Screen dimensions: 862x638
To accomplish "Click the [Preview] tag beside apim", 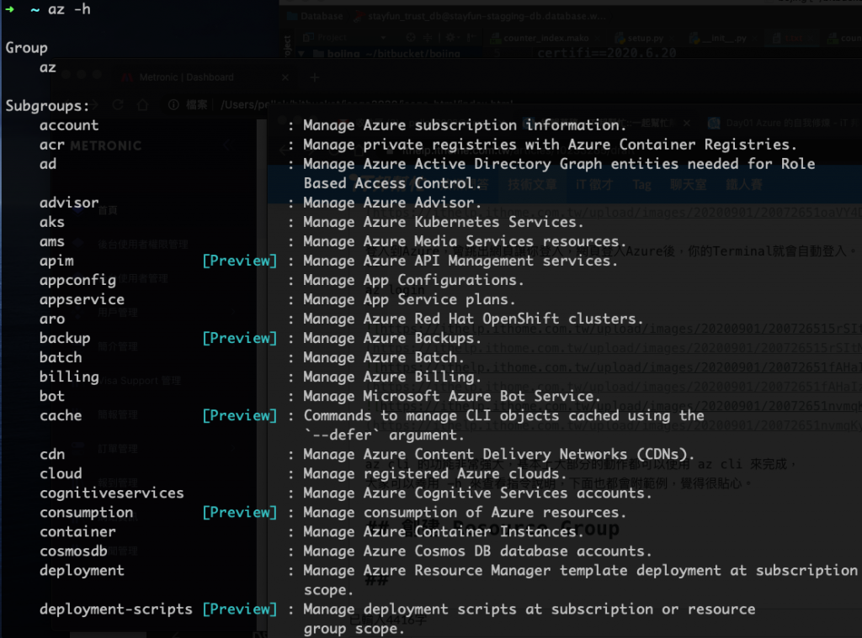I will point(240,261).
